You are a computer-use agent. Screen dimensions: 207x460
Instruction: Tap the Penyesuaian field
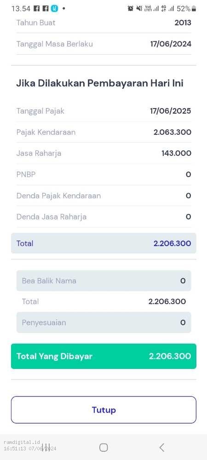pyautogui.click(x=103, y=322)
